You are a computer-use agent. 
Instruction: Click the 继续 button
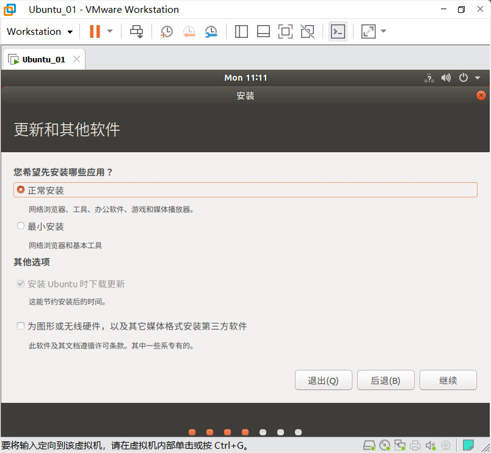(448, 380)
